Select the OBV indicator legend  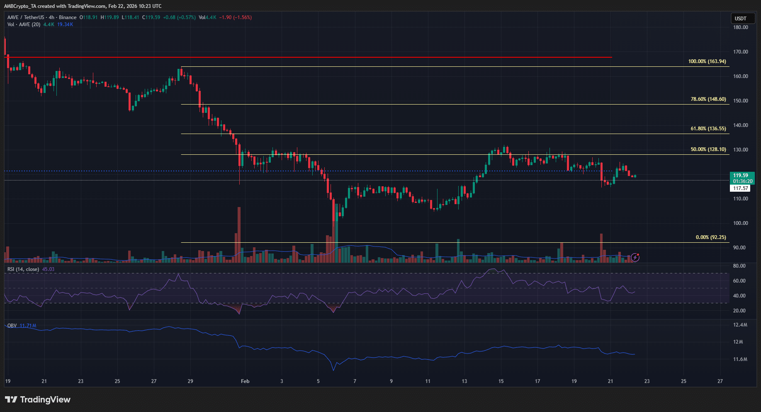pos(12,326)
